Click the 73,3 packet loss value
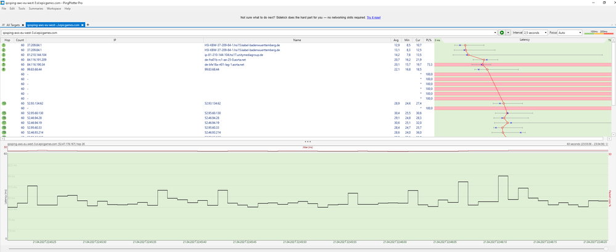Image resolution: width=616 pixels, height=252 pixels. point(430,65)
